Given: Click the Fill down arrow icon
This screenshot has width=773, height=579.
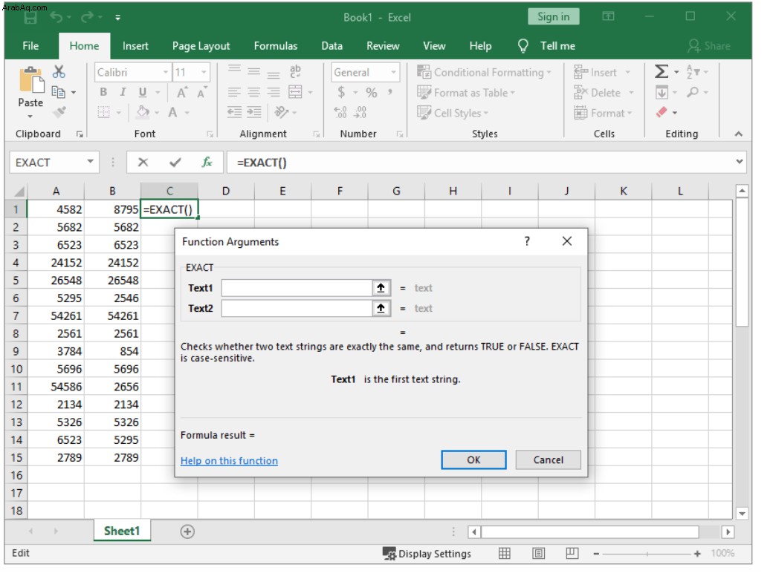Looking at the screenshot, I should pos(662,92).
